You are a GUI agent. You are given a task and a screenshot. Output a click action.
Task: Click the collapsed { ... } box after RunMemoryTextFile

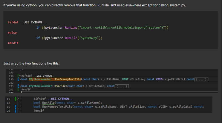(x=201, y=79)
